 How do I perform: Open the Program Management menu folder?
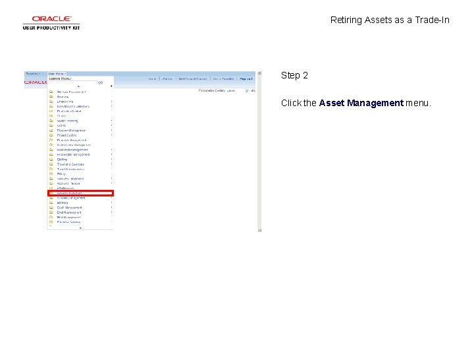71,131
